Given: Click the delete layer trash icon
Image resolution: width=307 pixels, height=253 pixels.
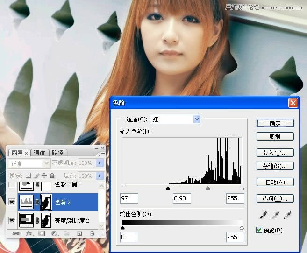Looking at the screenshot, I should click(92, 233).
